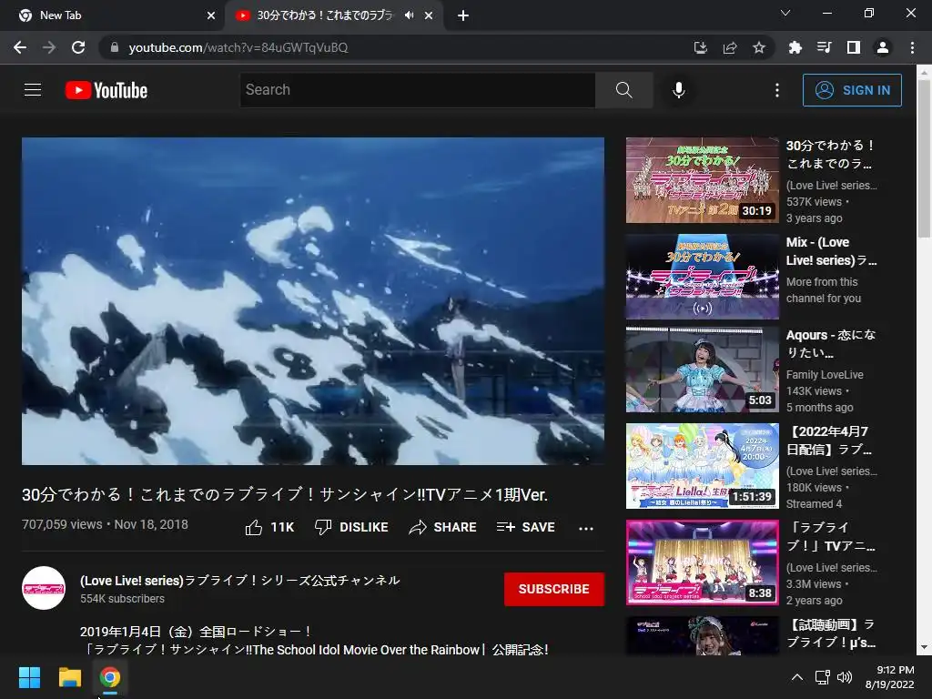The image size is (932, 699).
Task: Open the Mix - (Love Live! series) playlist thumbnail
Action: (x=702, y=277)
